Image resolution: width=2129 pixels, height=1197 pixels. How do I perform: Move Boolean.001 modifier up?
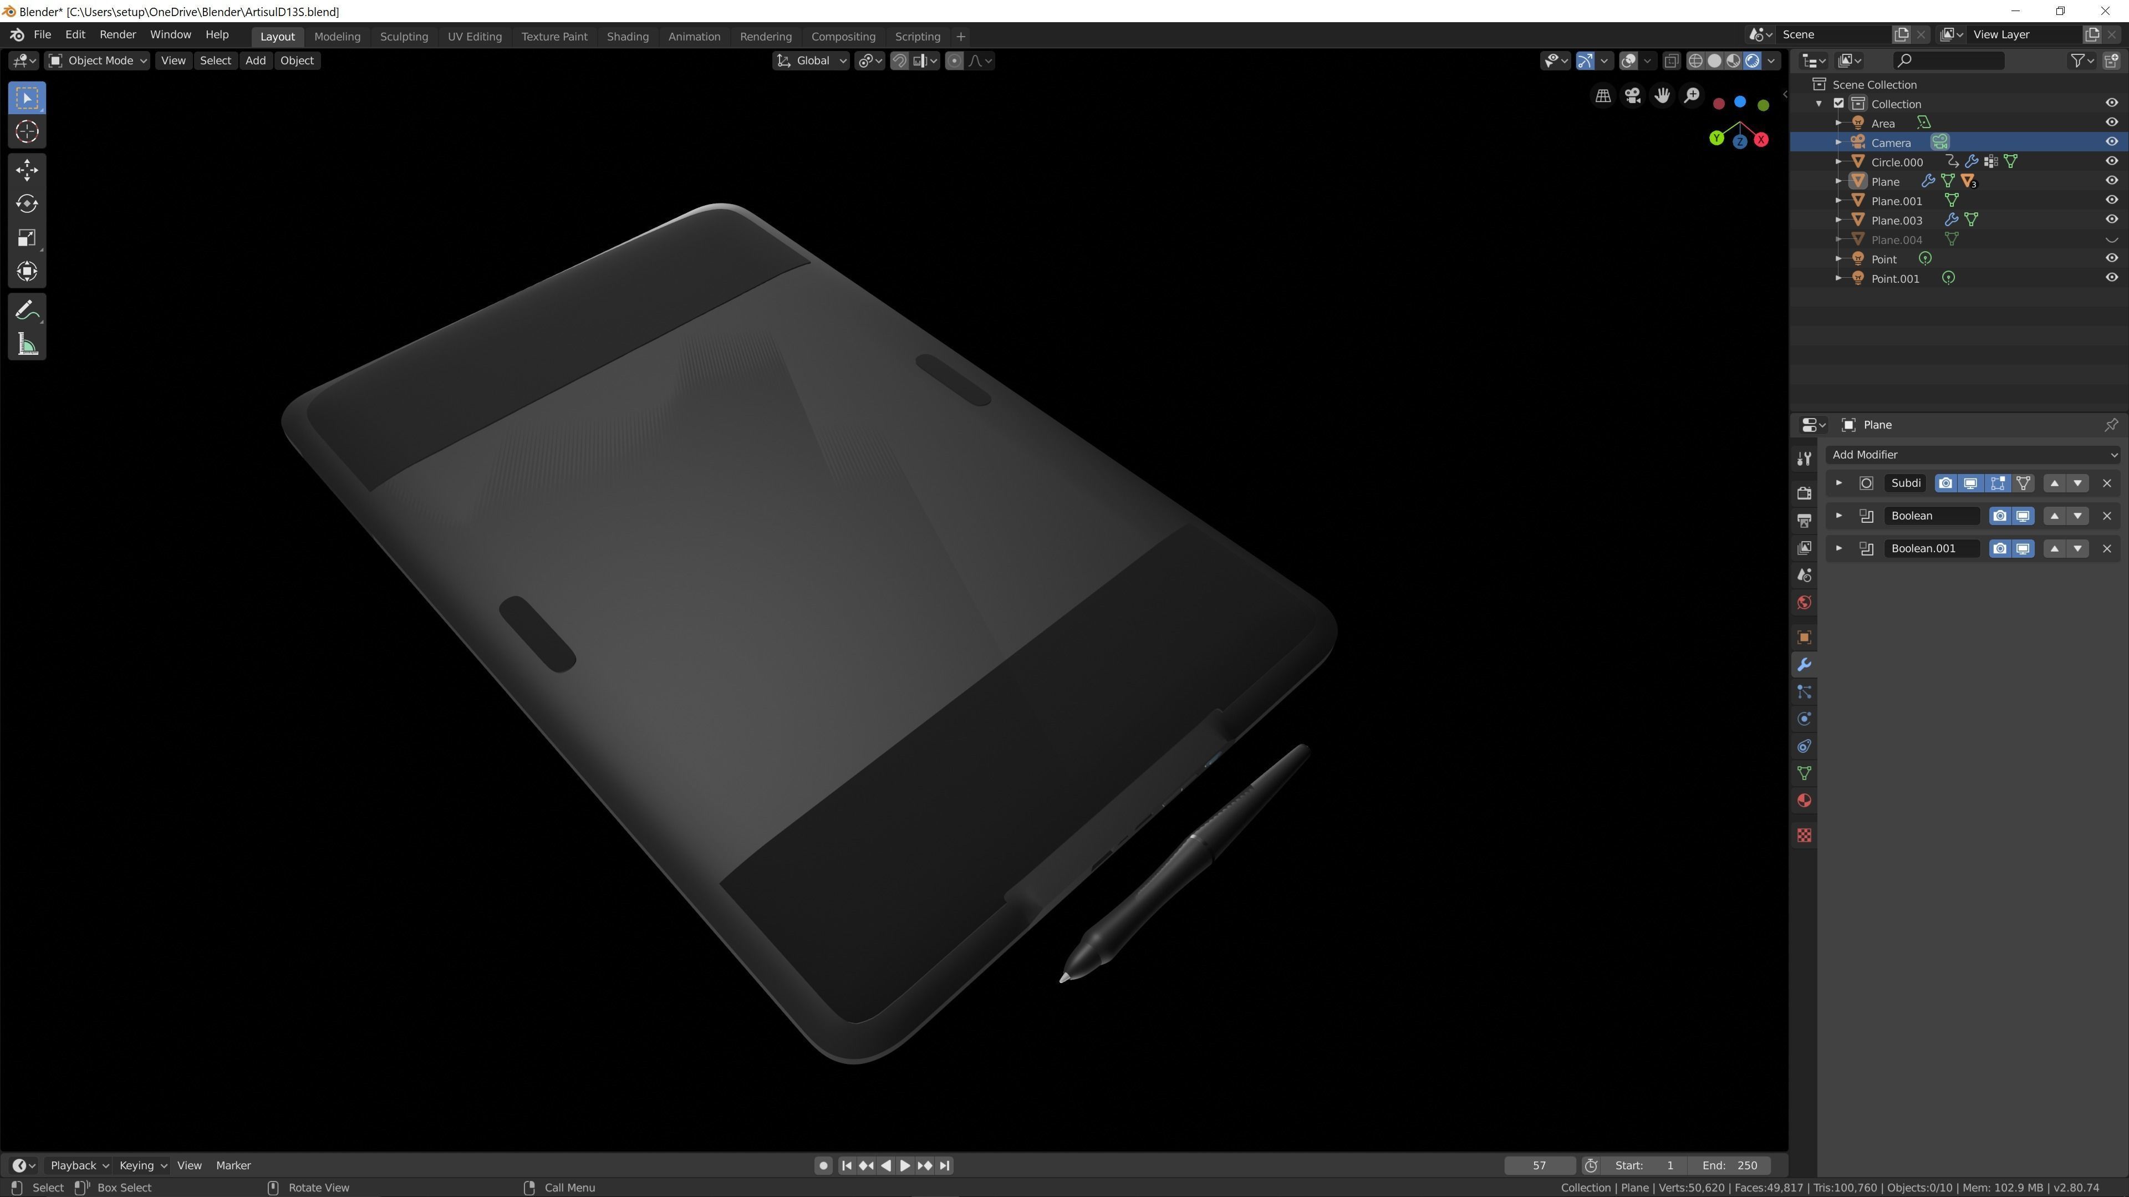[2055, 549]
